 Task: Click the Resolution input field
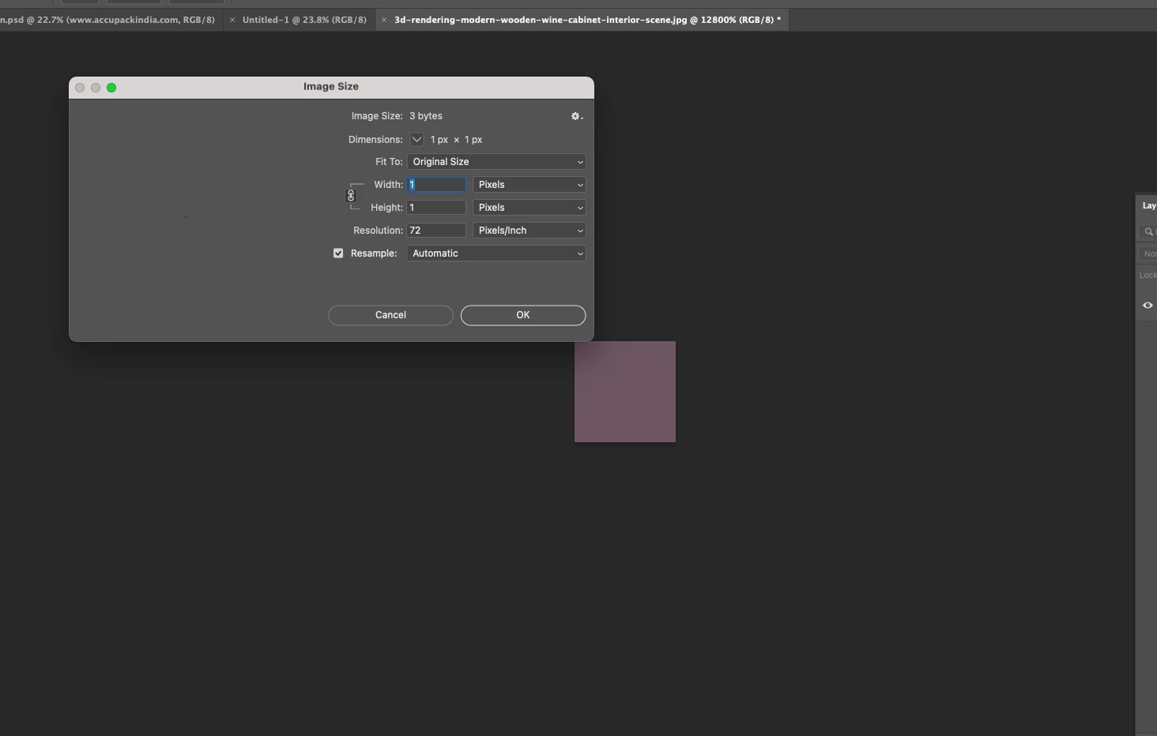(436, 231)
